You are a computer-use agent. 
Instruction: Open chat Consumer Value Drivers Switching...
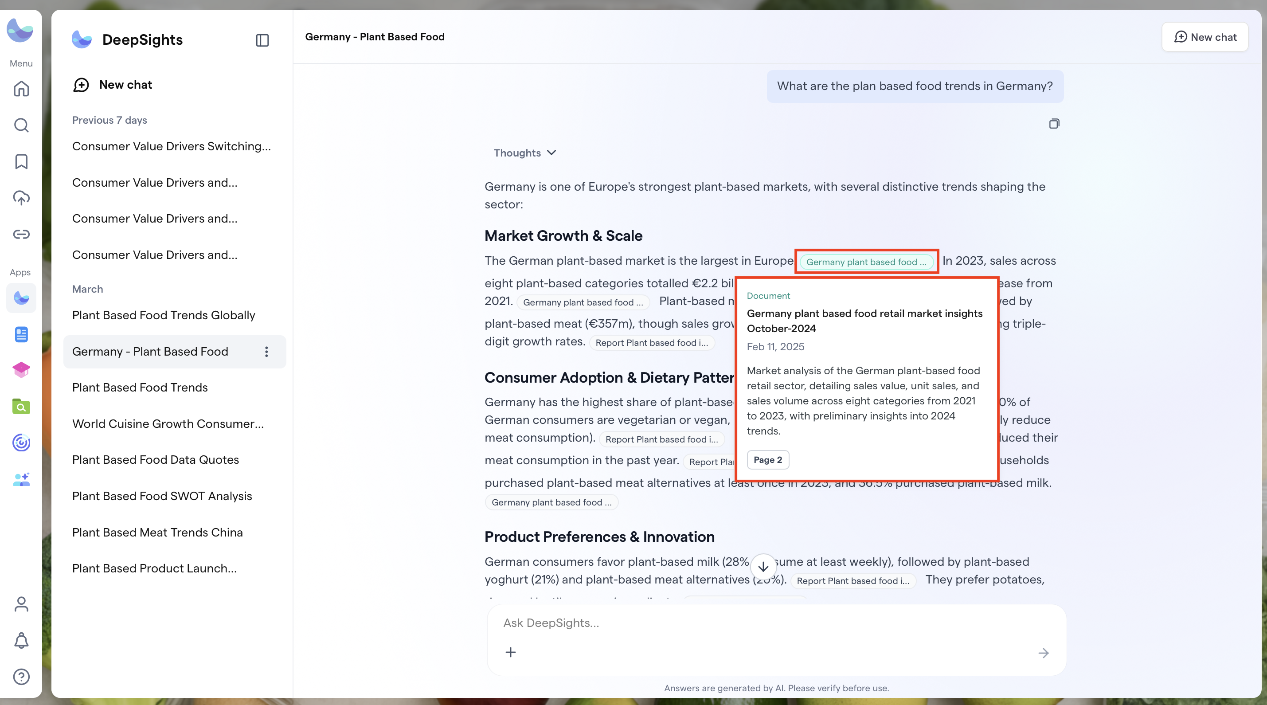175,147
